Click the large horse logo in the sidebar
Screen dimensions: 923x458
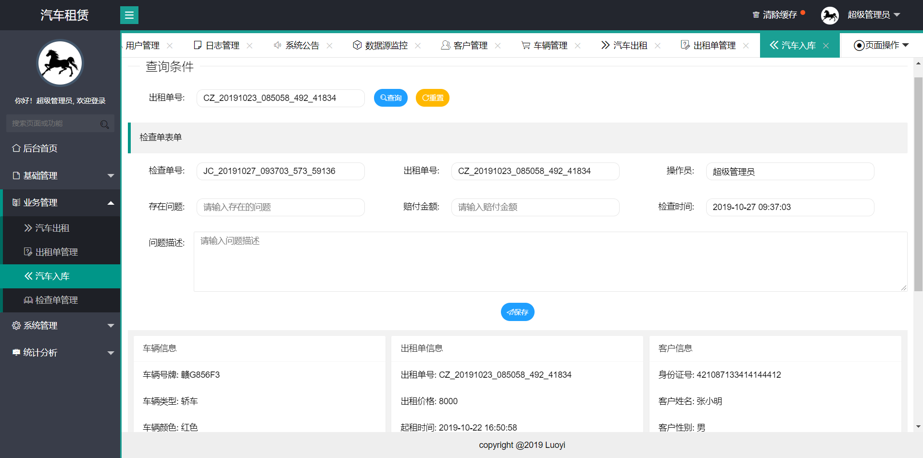tap(60, 62)
